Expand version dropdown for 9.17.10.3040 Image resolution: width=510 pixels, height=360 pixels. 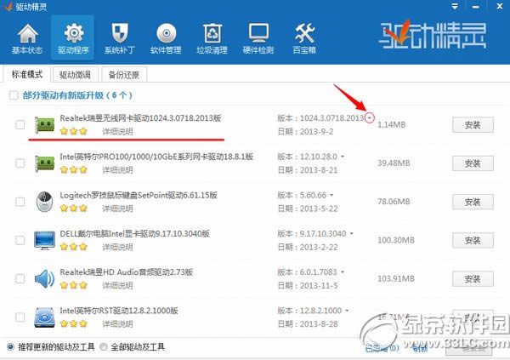click(351, 233)
